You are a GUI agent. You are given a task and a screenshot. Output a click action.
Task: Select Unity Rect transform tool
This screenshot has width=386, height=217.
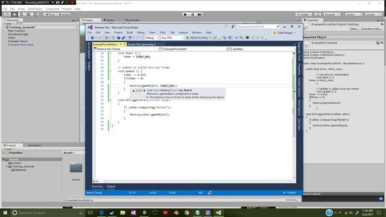tap(36, 14)
